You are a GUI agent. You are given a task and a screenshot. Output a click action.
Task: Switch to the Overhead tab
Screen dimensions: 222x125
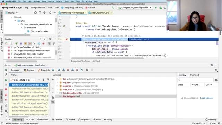click(x=194, y=75)
